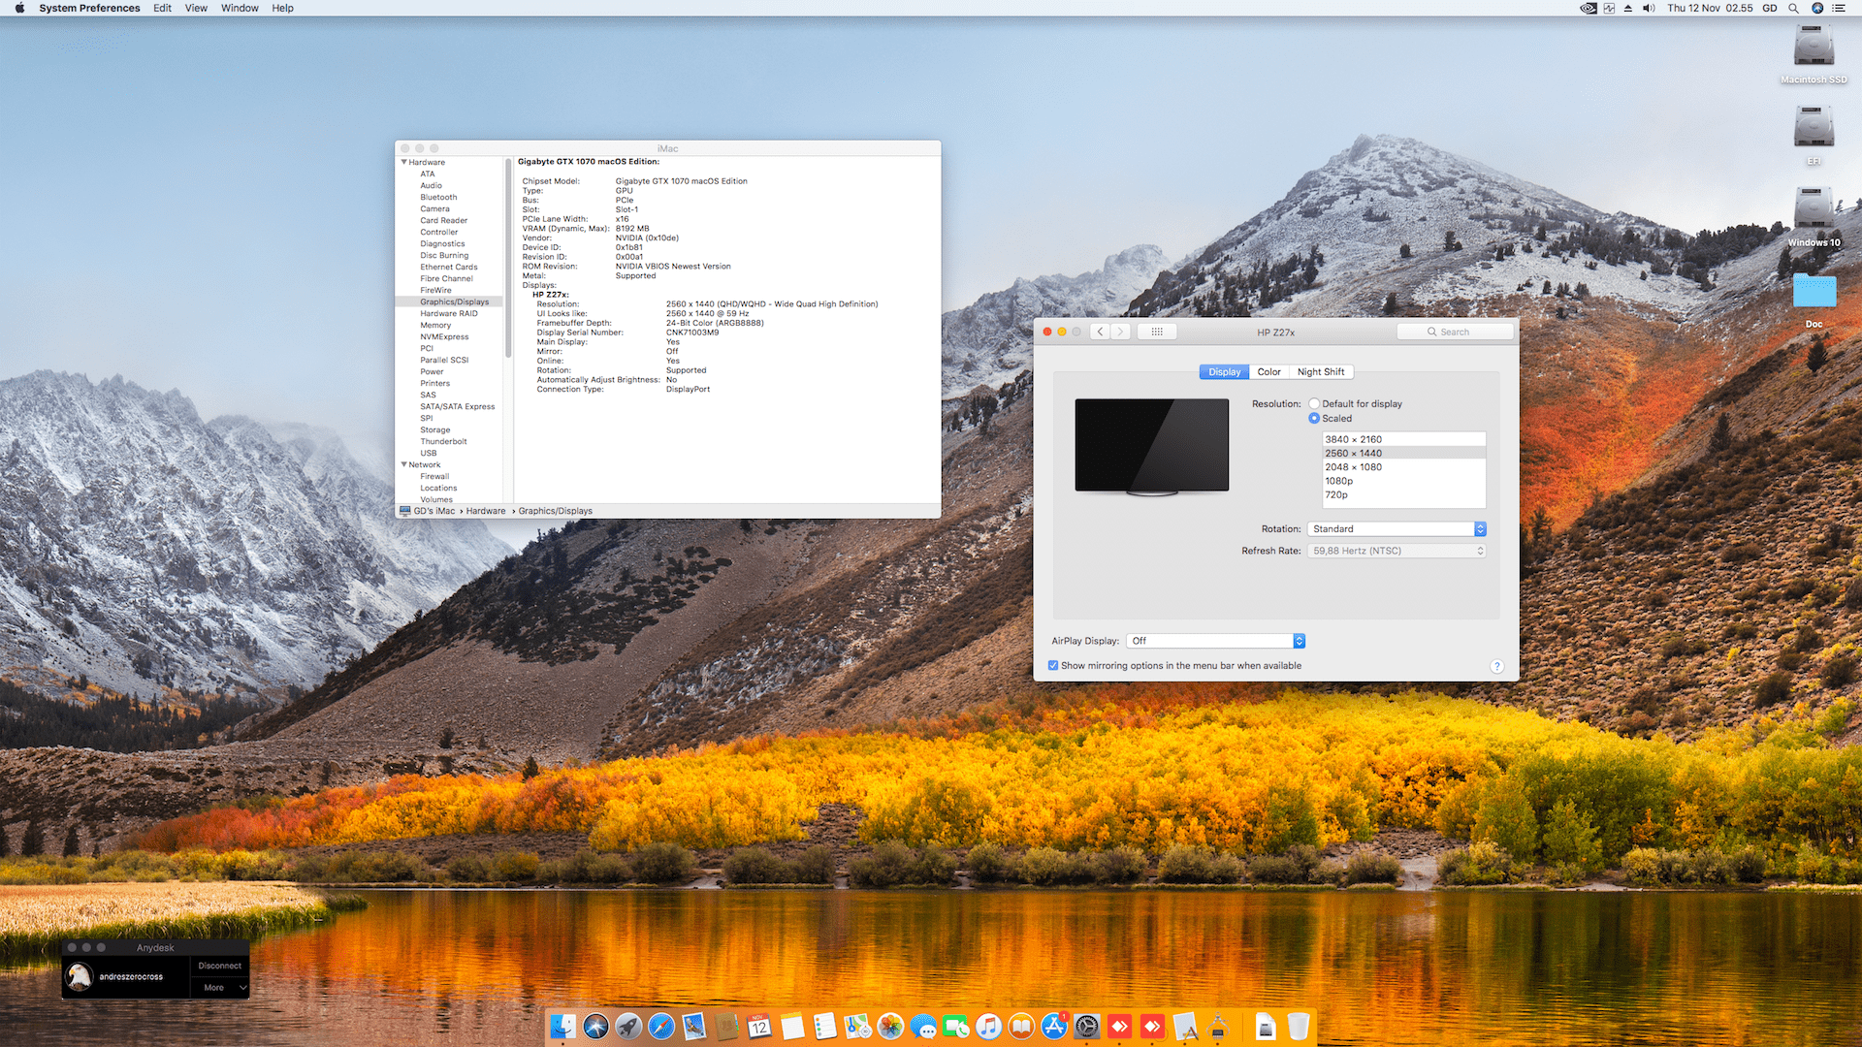Switch to the Night Shift tab
The height and width of the screenshot is (1047, 1862).
point(1320,372)
